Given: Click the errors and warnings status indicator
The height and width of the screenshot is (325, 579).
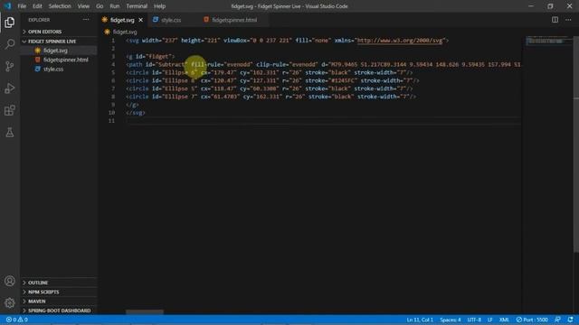Looking at the screenshot, I should (17, 320).
